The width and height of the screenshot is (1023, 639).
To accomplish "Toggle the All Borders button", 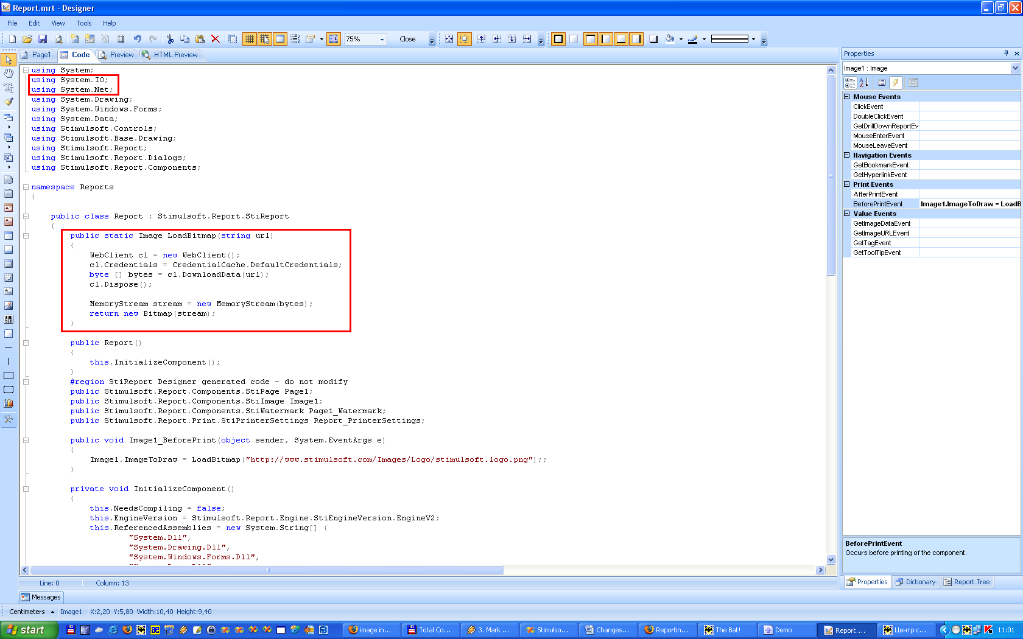I will [x=558, y=39].
